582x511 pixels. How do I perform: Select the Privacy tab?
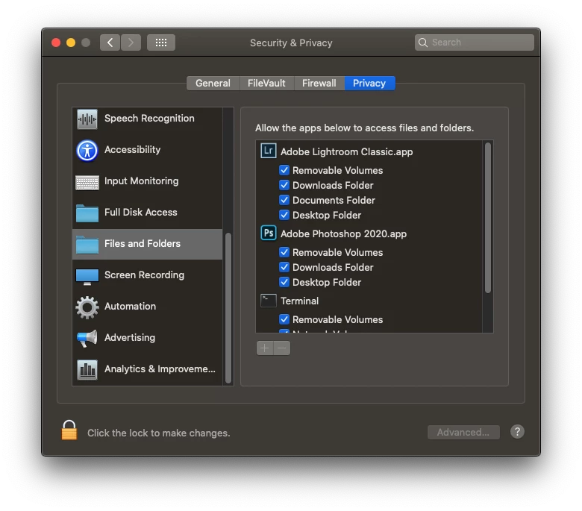[369, 83]
